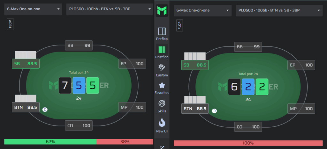
Task: Click BTN hole cards in left table
Action: click(x=26, y=98)
